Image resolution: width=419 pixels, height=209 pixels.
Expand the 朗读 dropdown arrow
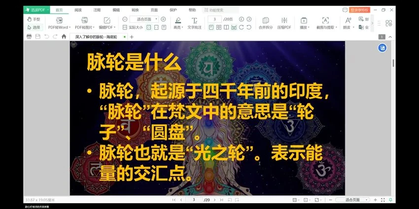pyautogui.click(x=353, y=28)
